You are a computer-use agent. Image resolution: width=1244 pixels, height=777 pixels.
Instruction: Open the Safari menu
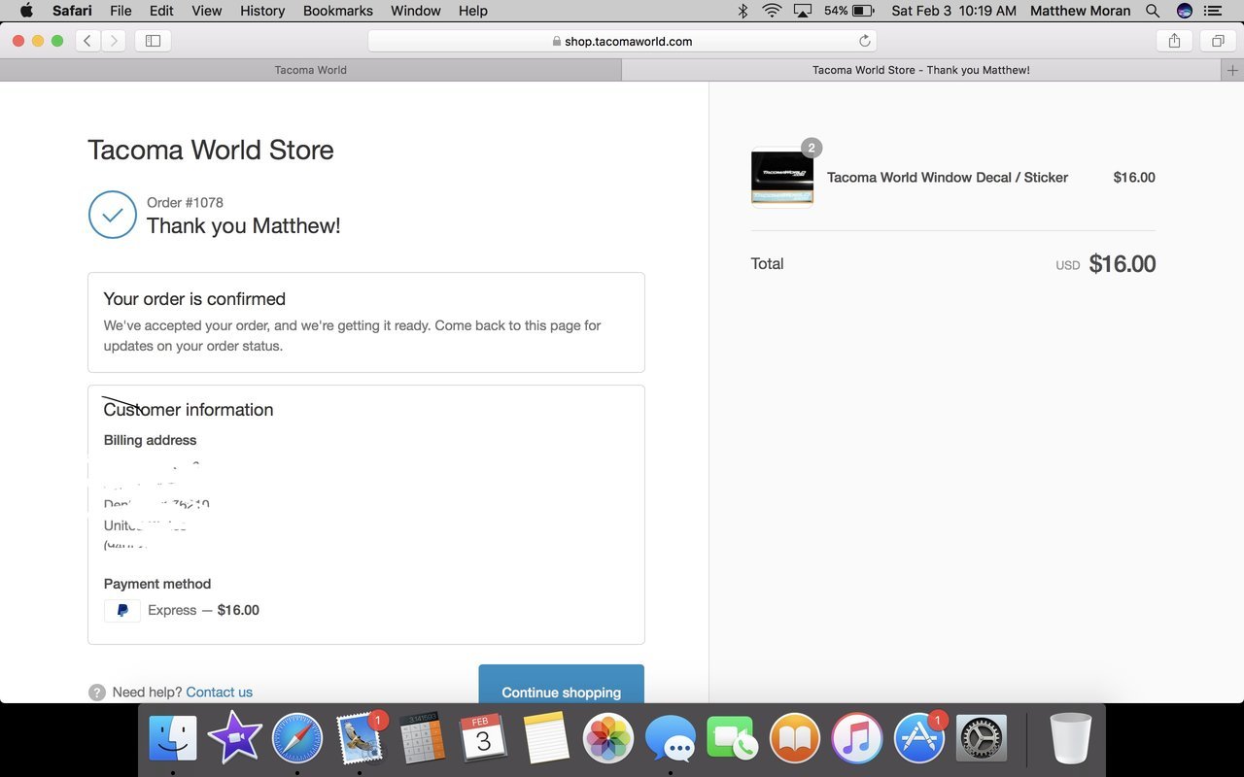(x=73, y=11)
